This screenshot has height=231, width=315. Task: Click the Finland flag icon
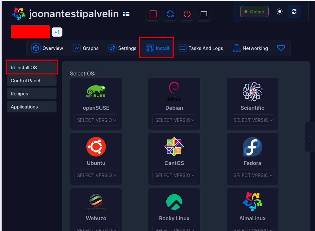click(126, 14)
